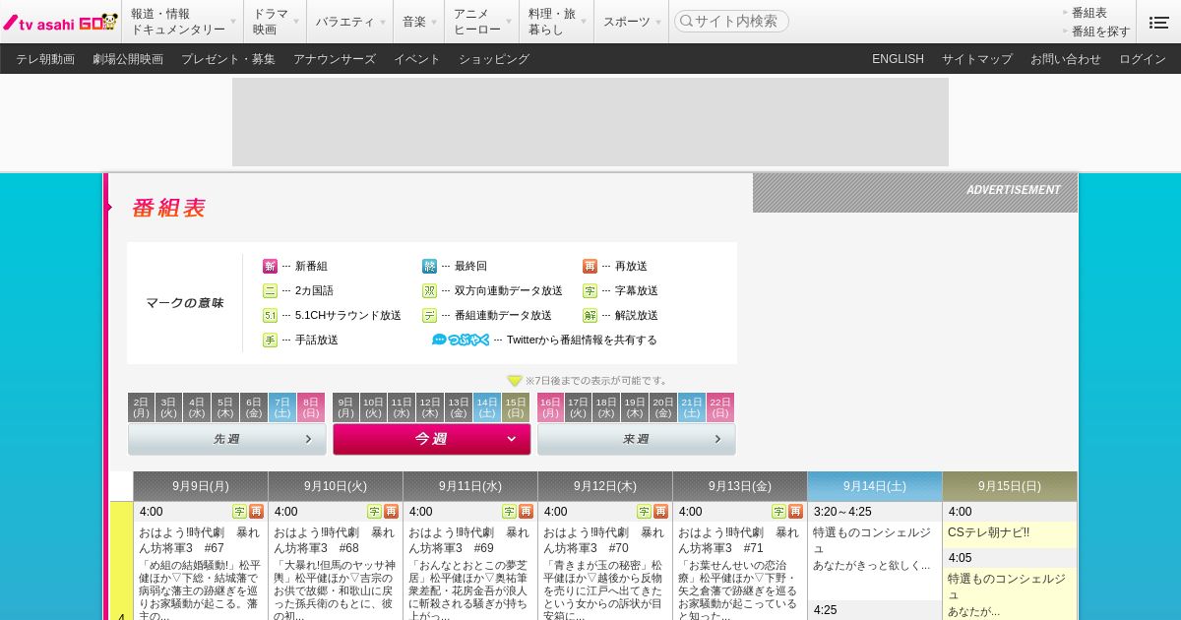
Task: Click the 再放送 legend mark icon
Action: (590, 267)
